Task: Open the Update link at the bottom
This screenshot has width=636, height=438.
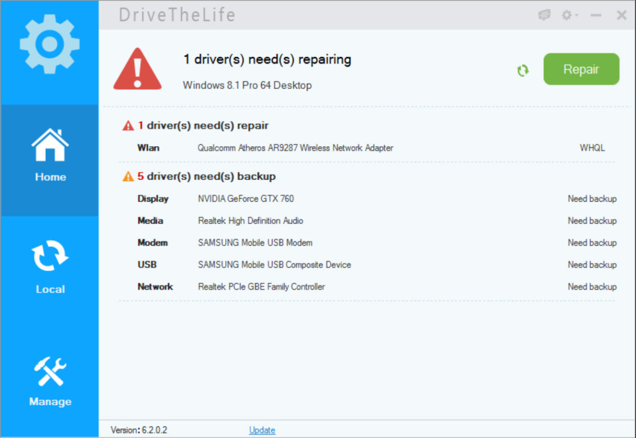Action: click(x=262, y=430)
